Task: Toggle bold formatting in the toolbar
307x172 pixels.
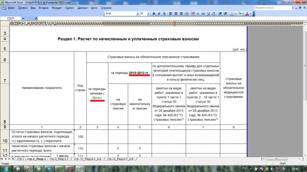Action: [x=154, y=13]
